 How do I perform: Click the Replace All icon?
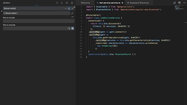click(72, 13)
